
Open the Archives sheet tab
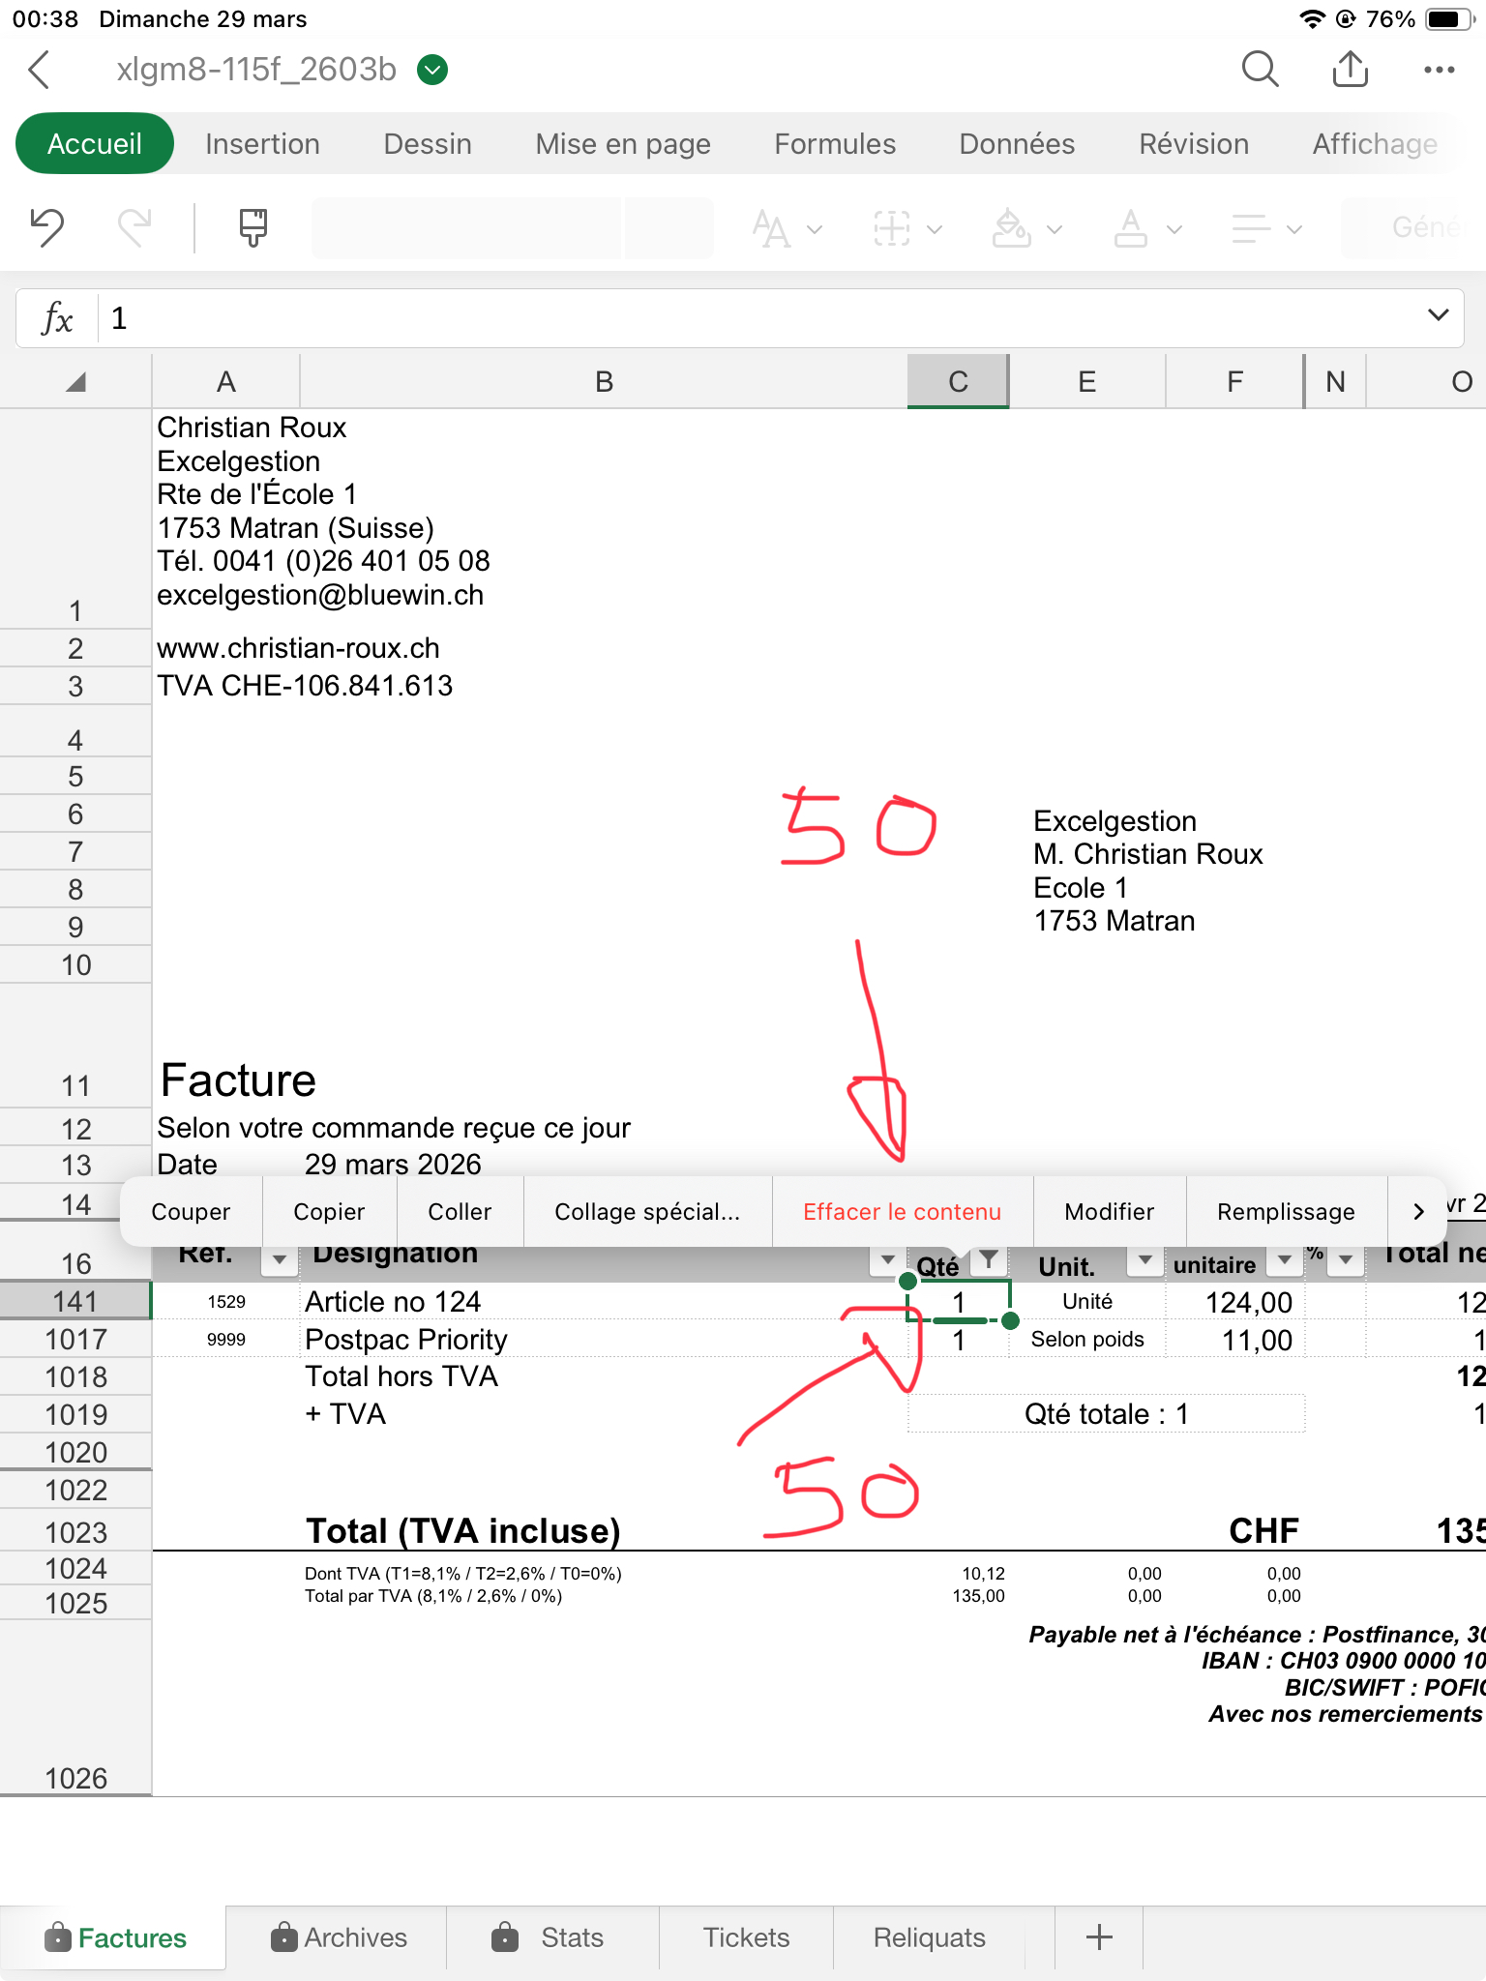pyautogui.click(x=339, y=1937)
